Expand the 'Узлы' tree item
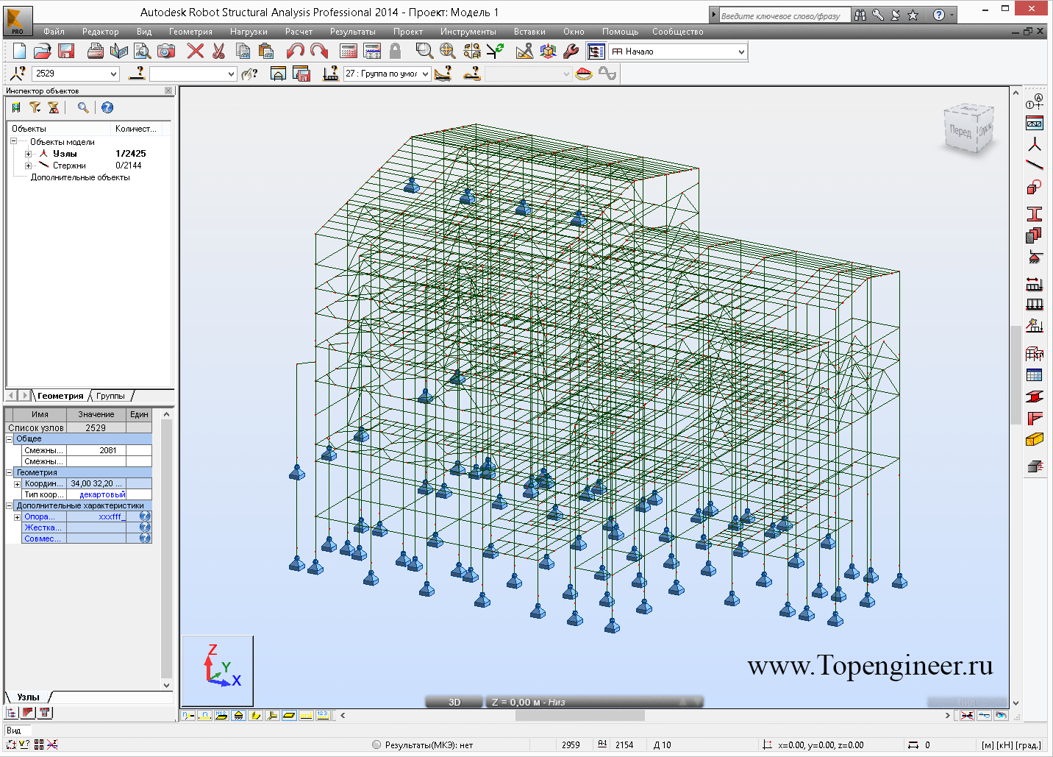1053x757 pixels. tap(29, 154)
